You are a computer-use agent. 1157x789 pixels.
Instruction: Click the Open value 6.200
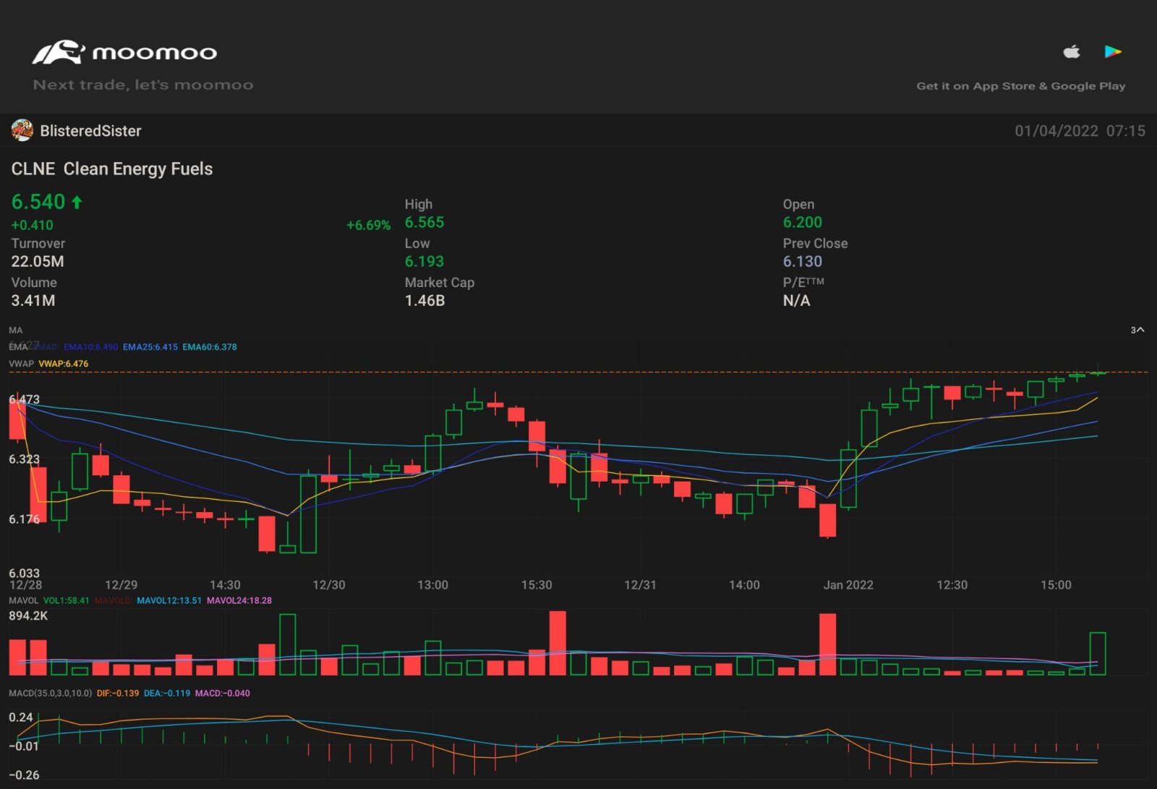[803, 222]
